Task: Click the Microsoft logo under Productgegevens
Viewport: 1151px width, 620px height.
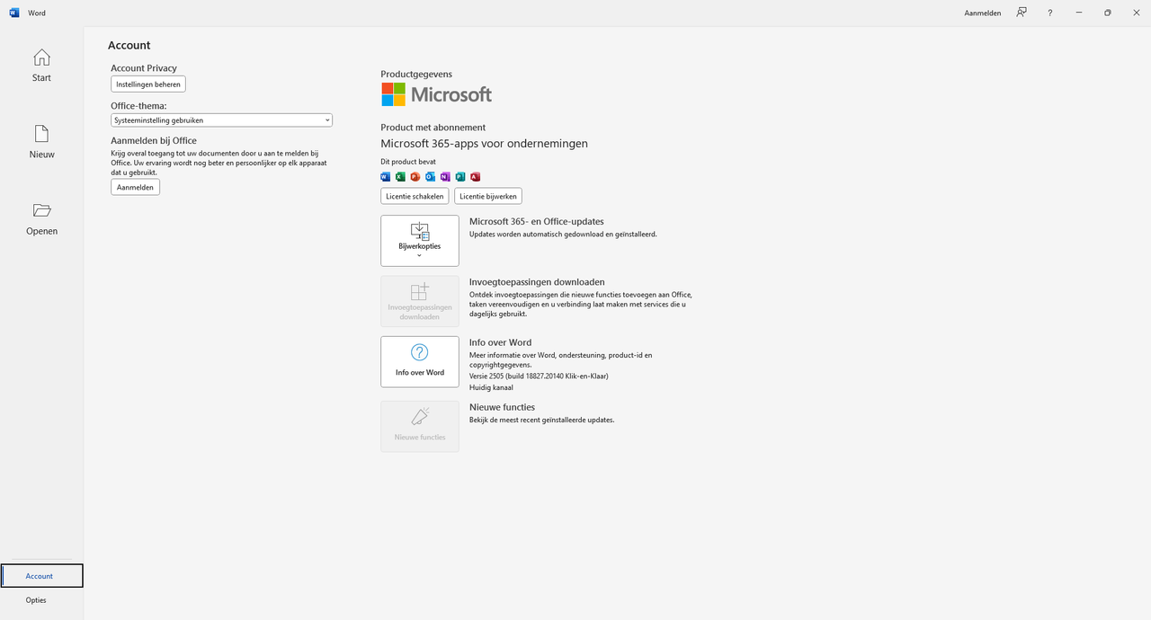Action: pos(436,94)
